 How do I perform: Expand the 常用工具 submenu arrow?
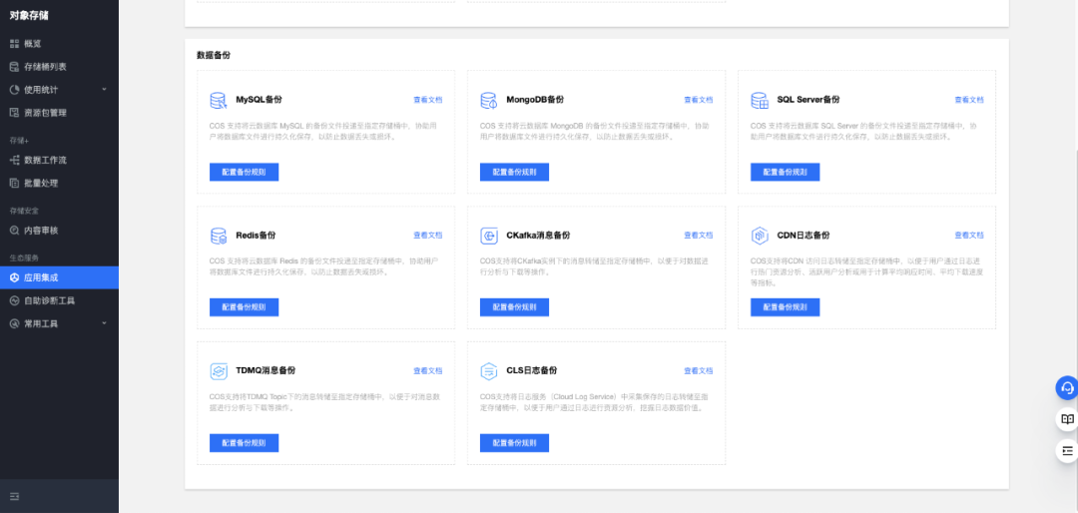point(104,323)
